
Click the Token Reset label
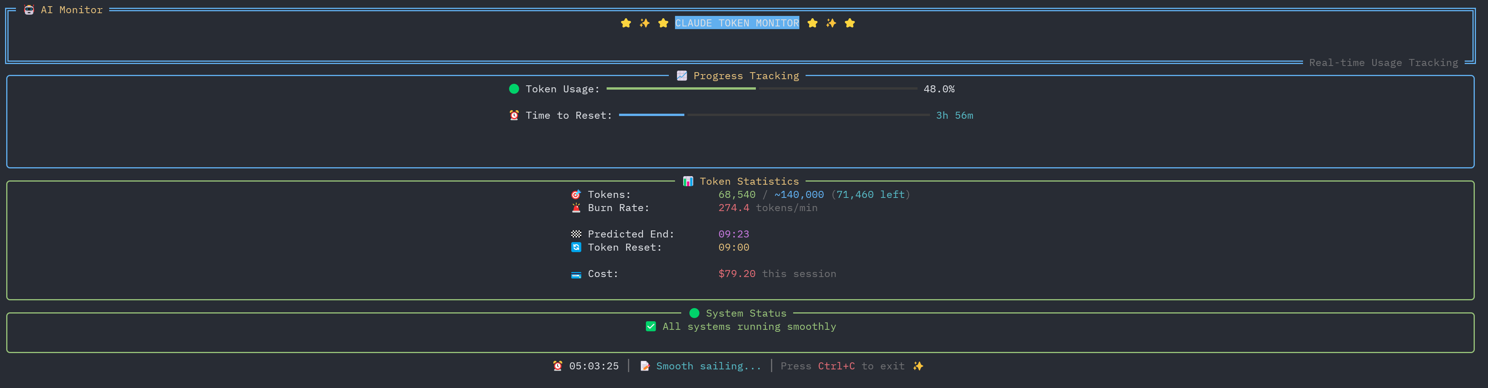click(625, 247)
